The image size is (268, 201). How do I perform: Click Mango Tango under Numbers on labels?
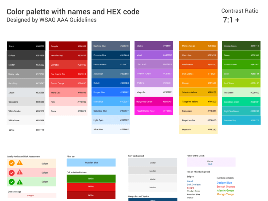225,194
